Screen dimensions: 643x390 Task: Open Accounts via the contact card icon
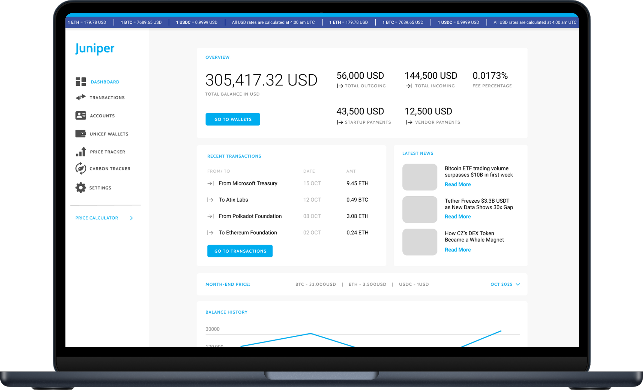click(x=80, y=115)
